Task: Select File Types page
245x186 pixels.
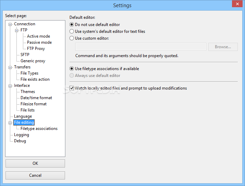Action: (x=29, y=73)
